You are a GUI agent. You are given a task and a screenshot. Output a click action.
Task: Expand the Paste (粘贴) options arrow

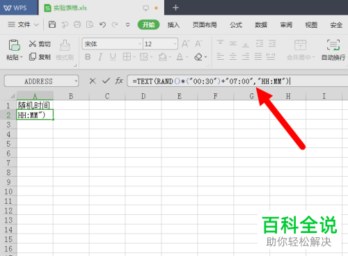click(x=22, y=57)
